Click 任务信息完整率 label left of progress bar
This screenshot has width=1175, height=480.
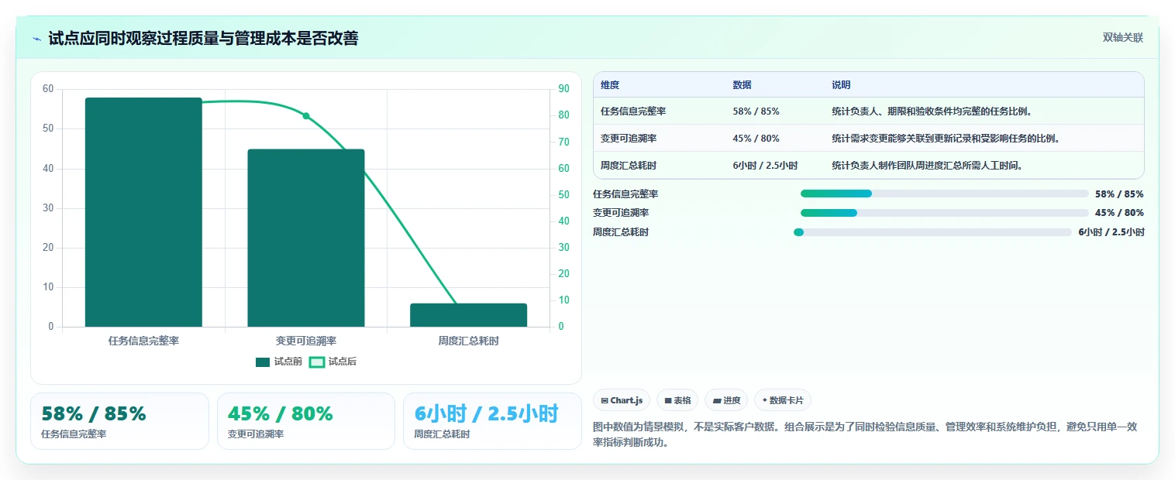point(625,194)
